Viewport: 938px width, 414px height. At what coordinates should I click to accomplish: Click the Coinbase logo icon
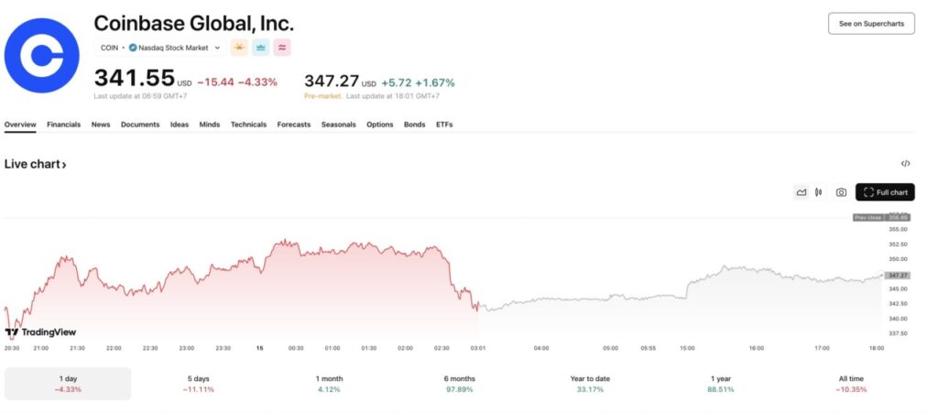pyautogui.click(x=42, y=56)
